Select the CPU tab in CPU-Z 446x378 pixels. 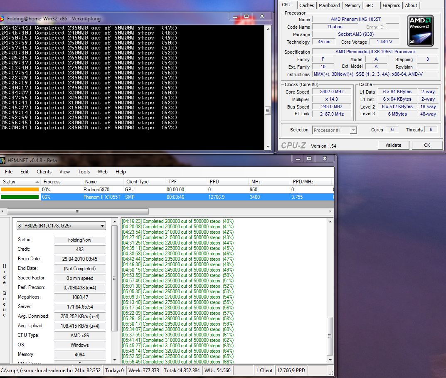pyautogui.click(x=286, y=5)
